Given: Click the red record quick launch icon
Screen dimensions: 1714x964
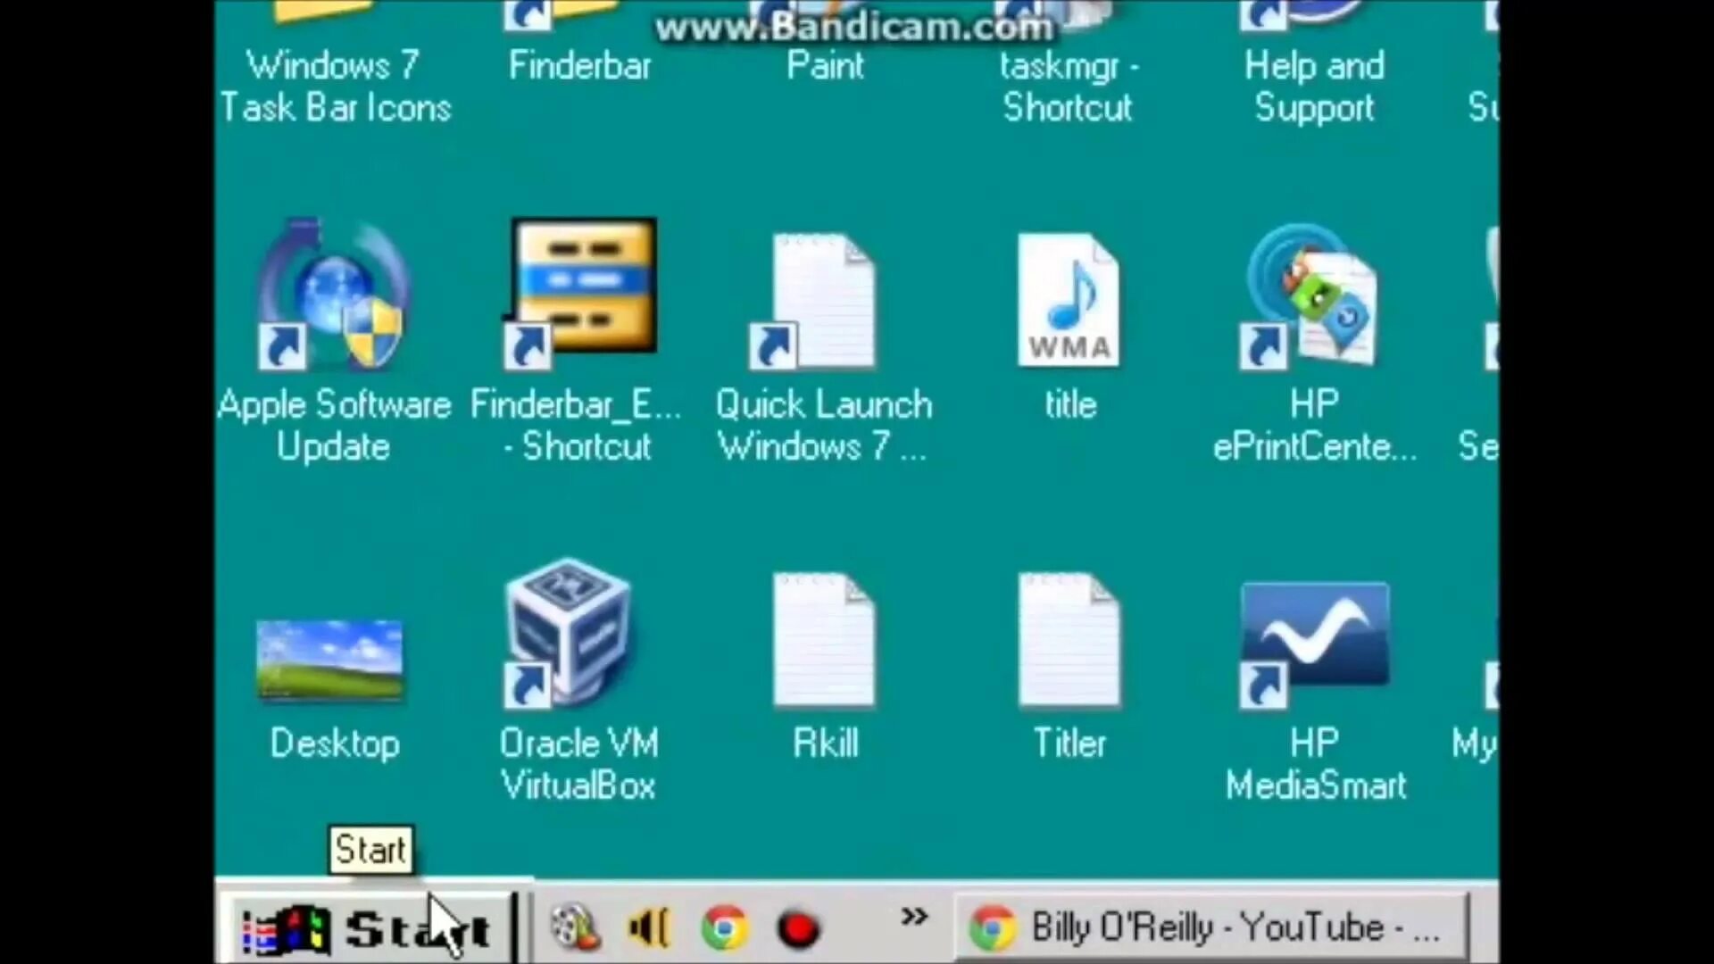Looking at the screenshot, I should tap(798, 928).
